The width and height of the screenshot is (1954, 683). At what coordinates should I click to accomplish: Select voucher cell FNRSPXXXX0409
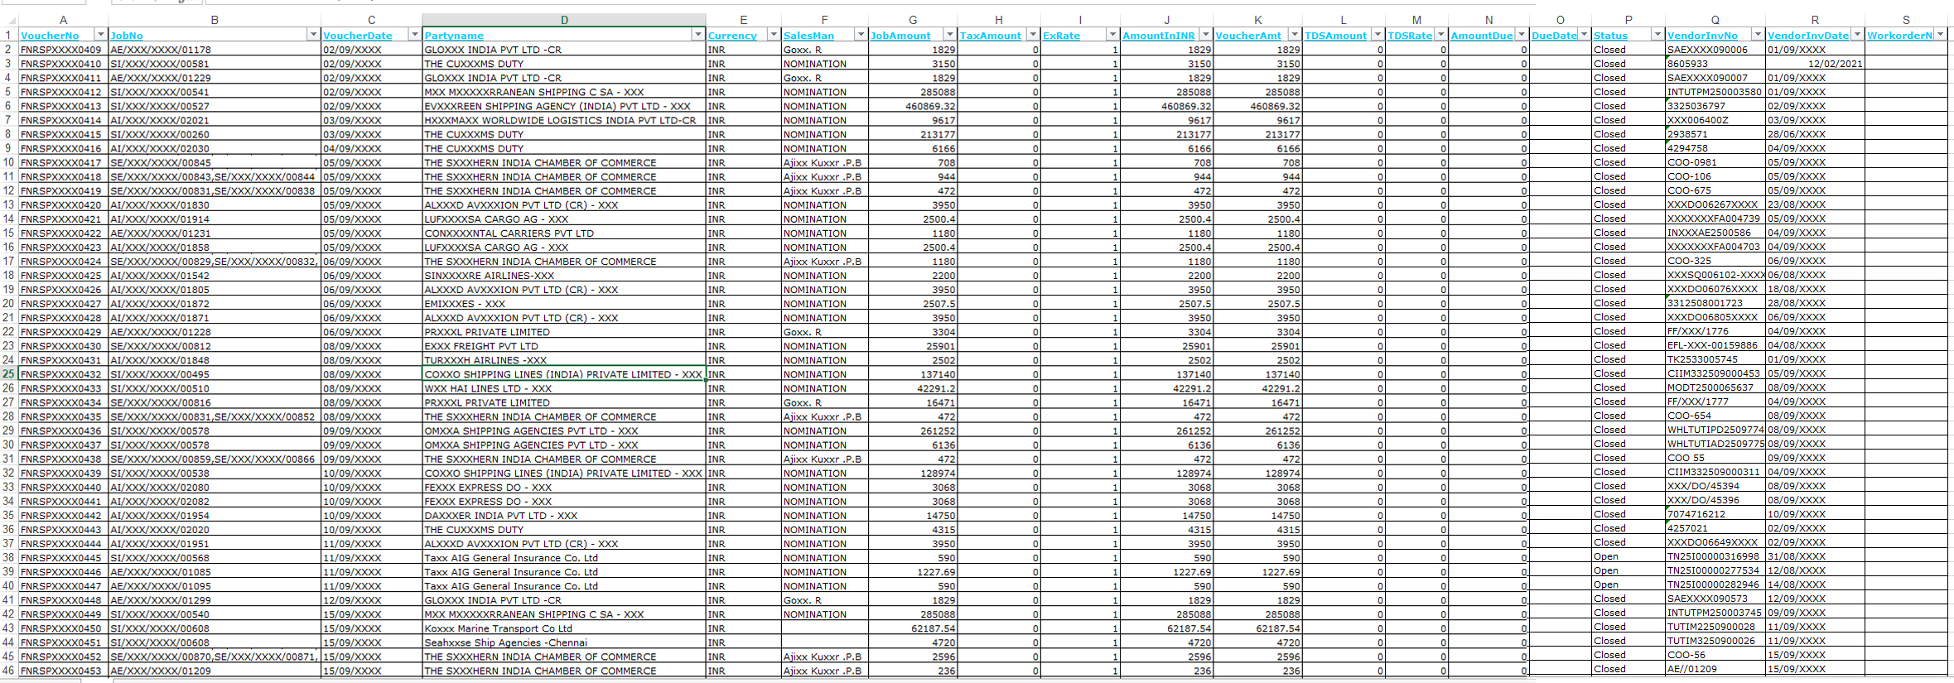pos(62,50)
